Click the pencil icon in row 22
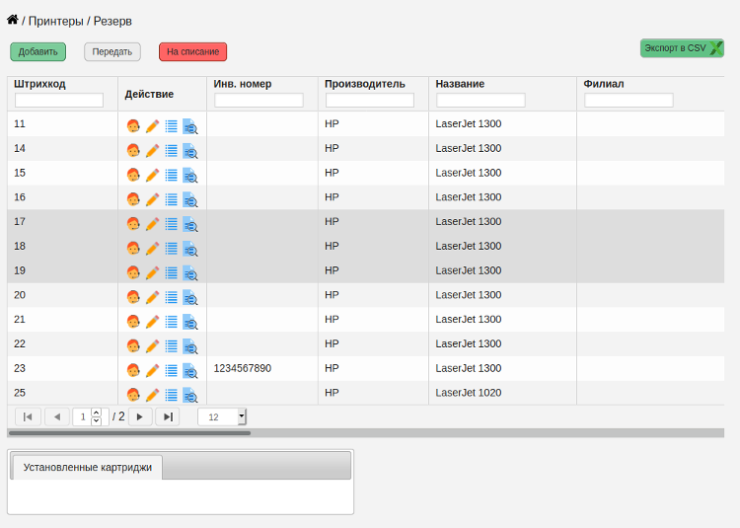This screenshot has width=740, height=528. (152, 346)
